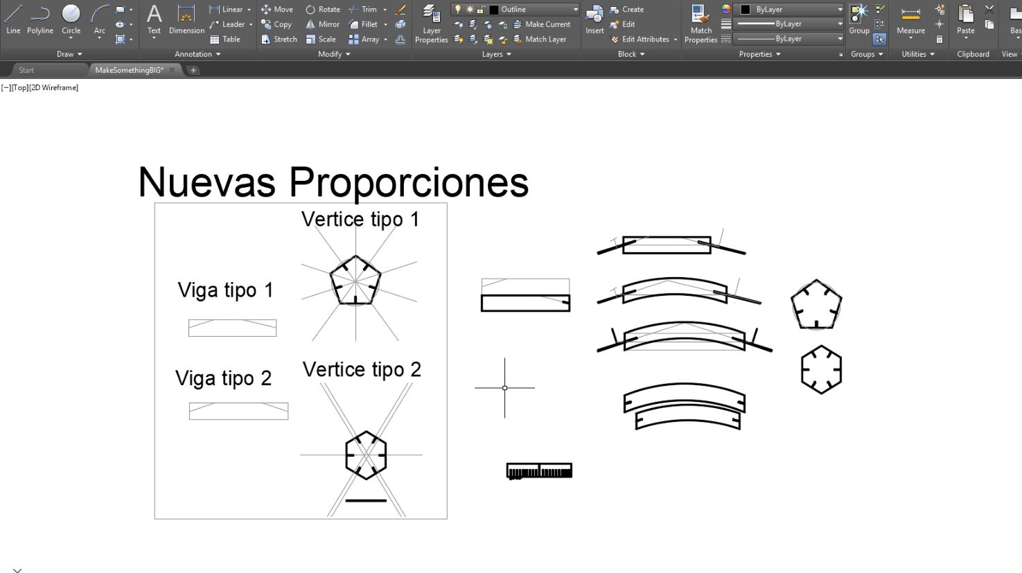Screen dimensions: 1022x573
Task: Choose the Array tool
Action: [x=364, y=39]
